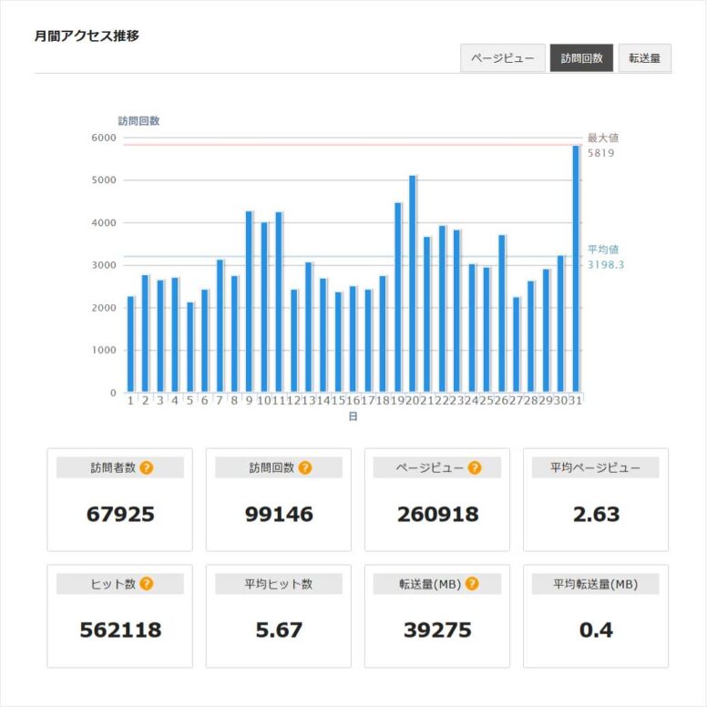This screenshot has height=707, width=707.
Task: Click the 月間アクセス推移 heading
Action: tap(87, 36)
